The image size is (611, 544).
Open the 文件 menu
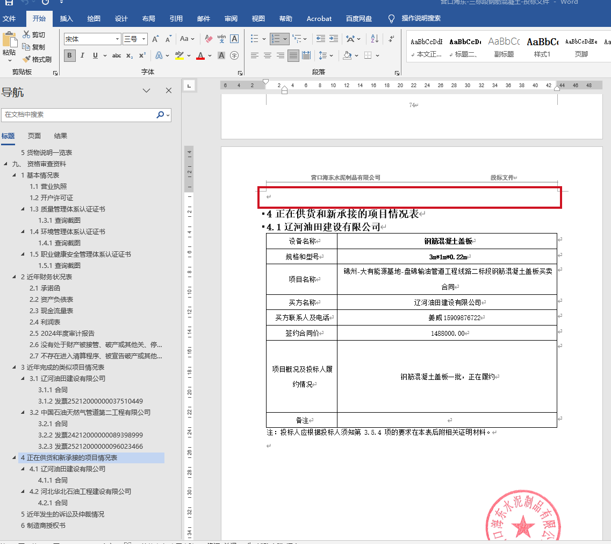pyautogui.click(x=9, y=18)
